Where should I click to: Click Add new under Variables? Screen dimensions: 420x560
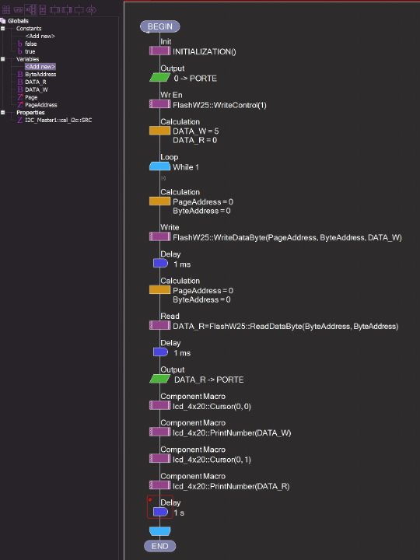(x=40, y=67)
